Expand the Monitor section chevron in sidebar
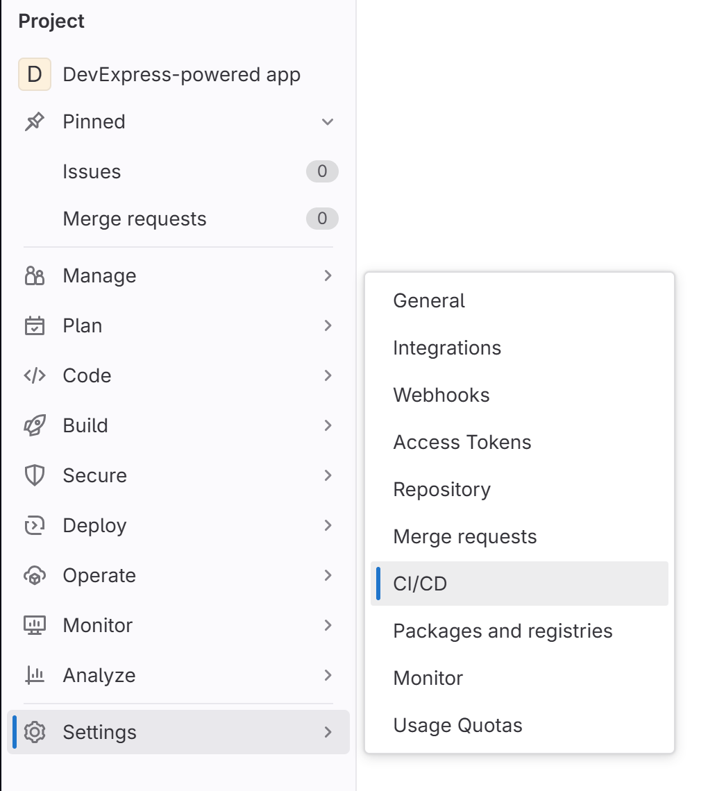The image size is (708, 791). (x=328, y=626)
